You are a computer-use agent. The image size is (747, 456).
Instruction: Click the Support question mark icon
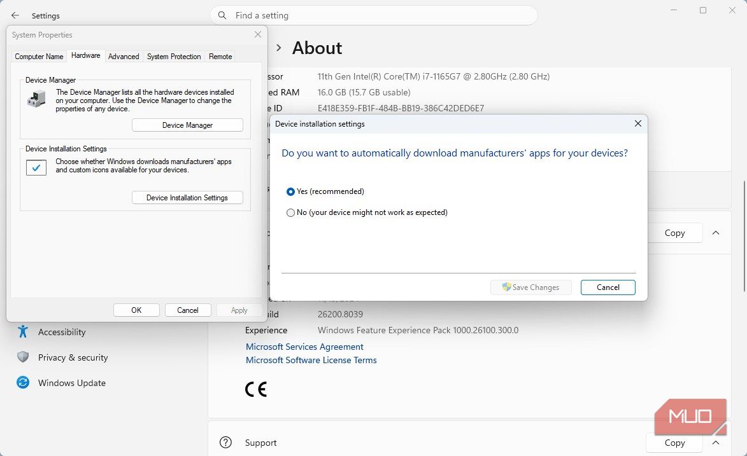pos(226,443)
